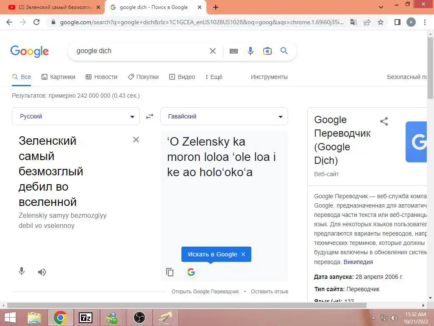Screen dimensions: 434x326
Task: Click the horizontal scrollbar right arrow
Action: (x=423, y=305)
